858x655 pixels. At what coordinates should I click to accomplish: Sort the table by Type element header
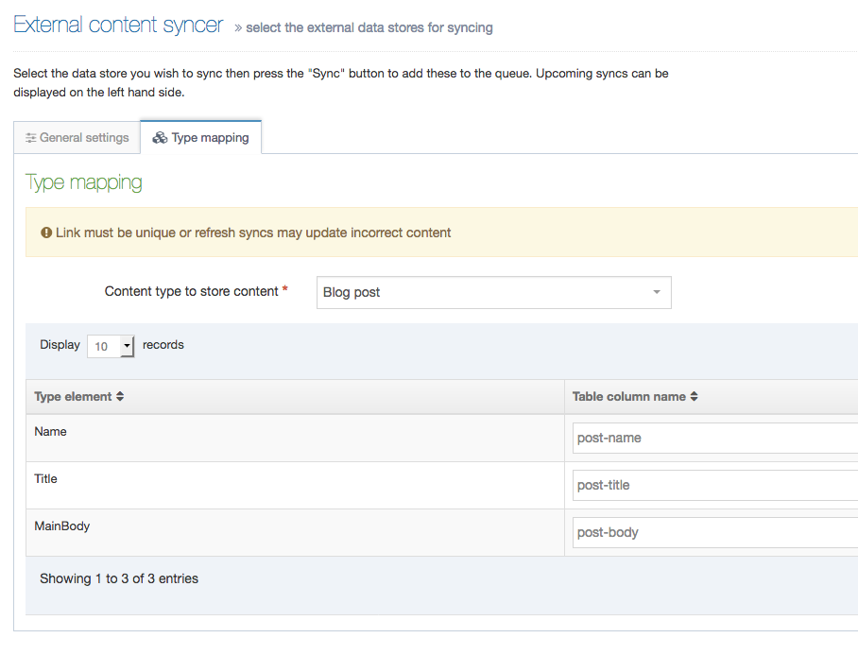point(73,397)
